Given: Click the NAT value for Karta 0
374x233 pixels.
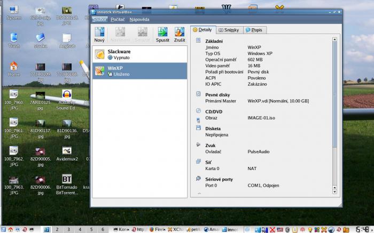Looking at the screenshot, I should pyautogui.click(x=252, y=168).
